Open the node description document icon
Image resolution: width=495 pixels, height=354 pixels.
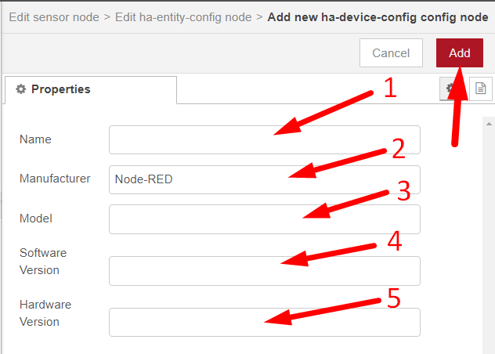tap(481, 89)
